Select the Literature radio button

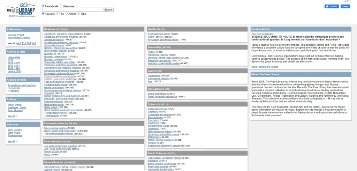point(61,6)
